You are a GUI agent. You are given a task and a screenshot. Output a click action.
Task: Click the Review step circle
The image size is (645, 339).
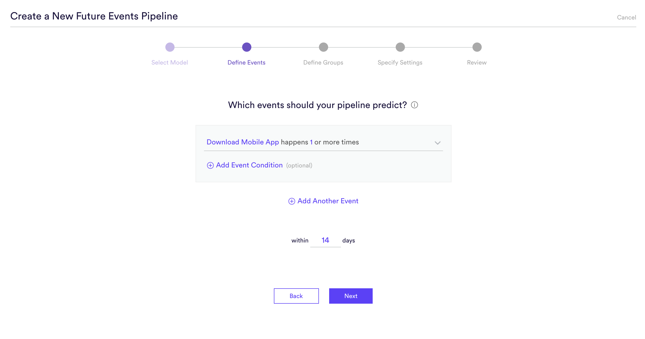point(477,47)
